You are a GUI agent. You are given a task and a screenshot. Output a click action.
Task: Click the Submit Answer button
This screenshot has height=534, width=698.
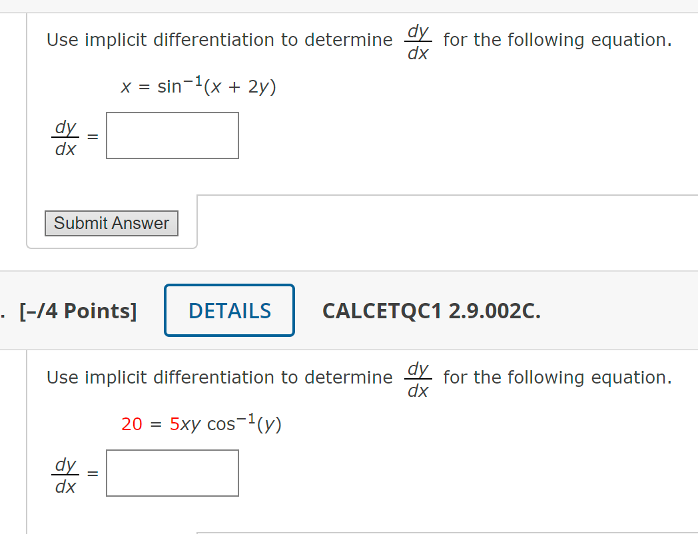111,223
